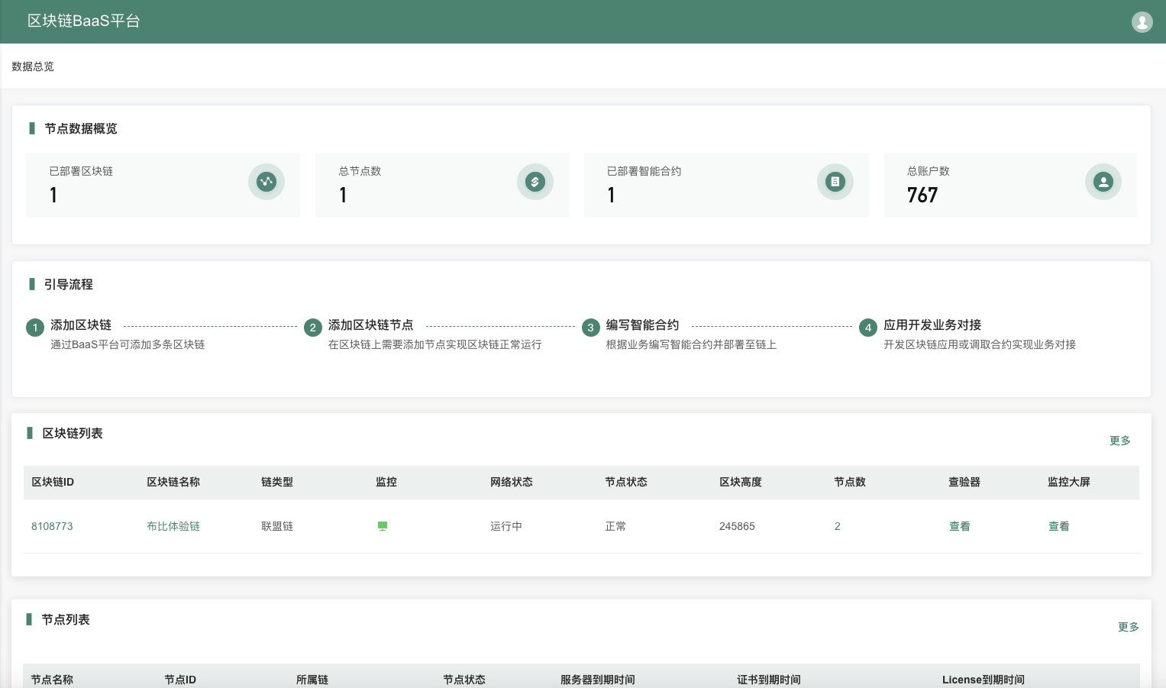Click the 节点ID column header
Viewport: 1166px width, 688px height.
[180, 680]
